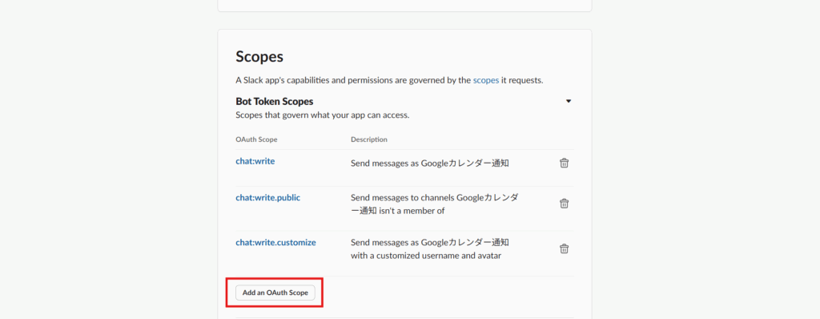Screen dimensions: 820x319
Task: Click the Scopes section title
Action: (x=259, y=57)
